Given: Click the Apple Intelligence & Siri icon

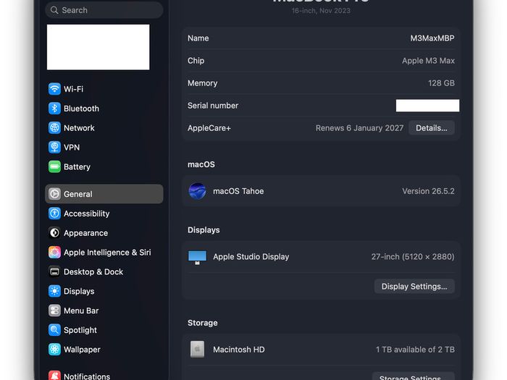Looking at the screenshot, I should click(x=54, y=252).
